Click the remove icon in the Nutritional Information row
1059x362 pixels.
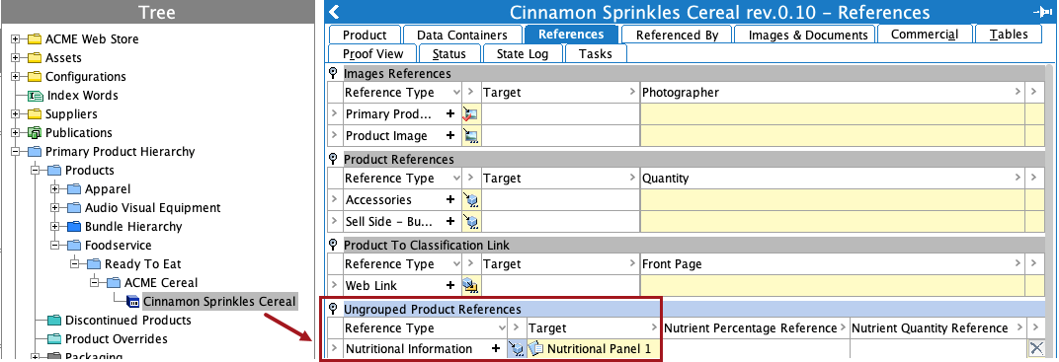click(x=1036, y=348)
